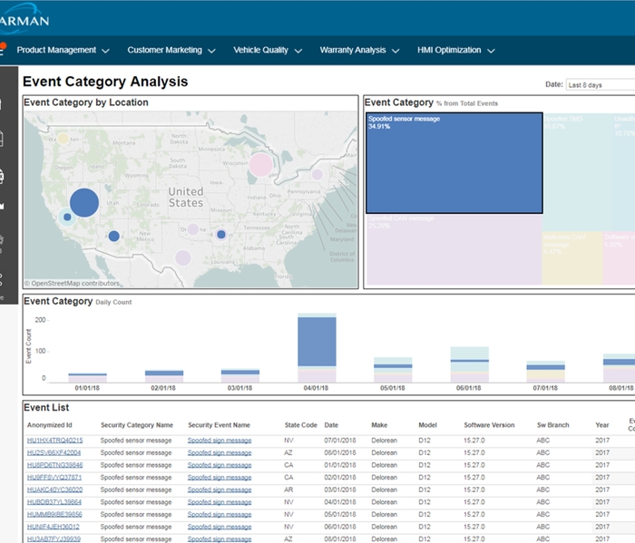
Task: Select the blue bubble over Arizona
Action: pos(114,236)
